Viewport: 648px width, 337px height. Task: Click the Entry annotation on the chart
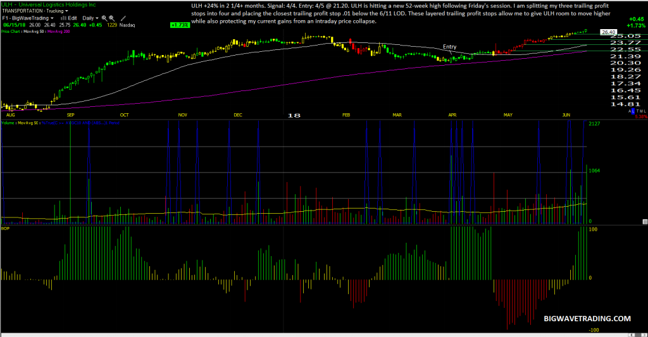click(450, 47)
